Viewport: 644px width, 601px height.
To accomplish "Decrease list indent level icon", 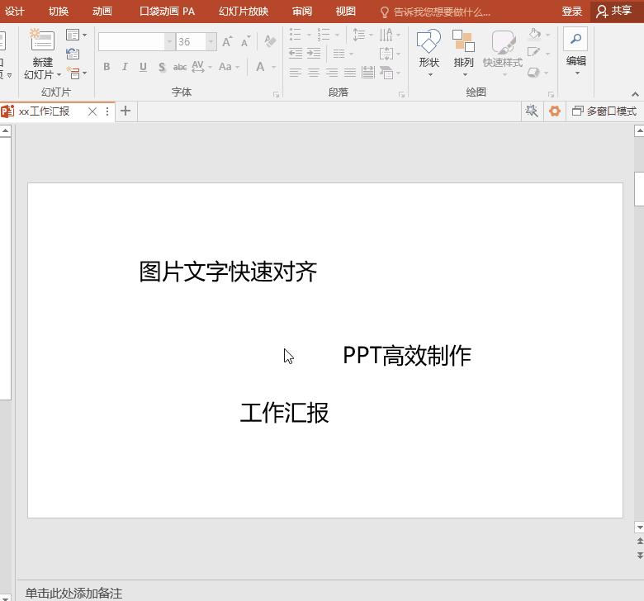I will coord(296,53).
